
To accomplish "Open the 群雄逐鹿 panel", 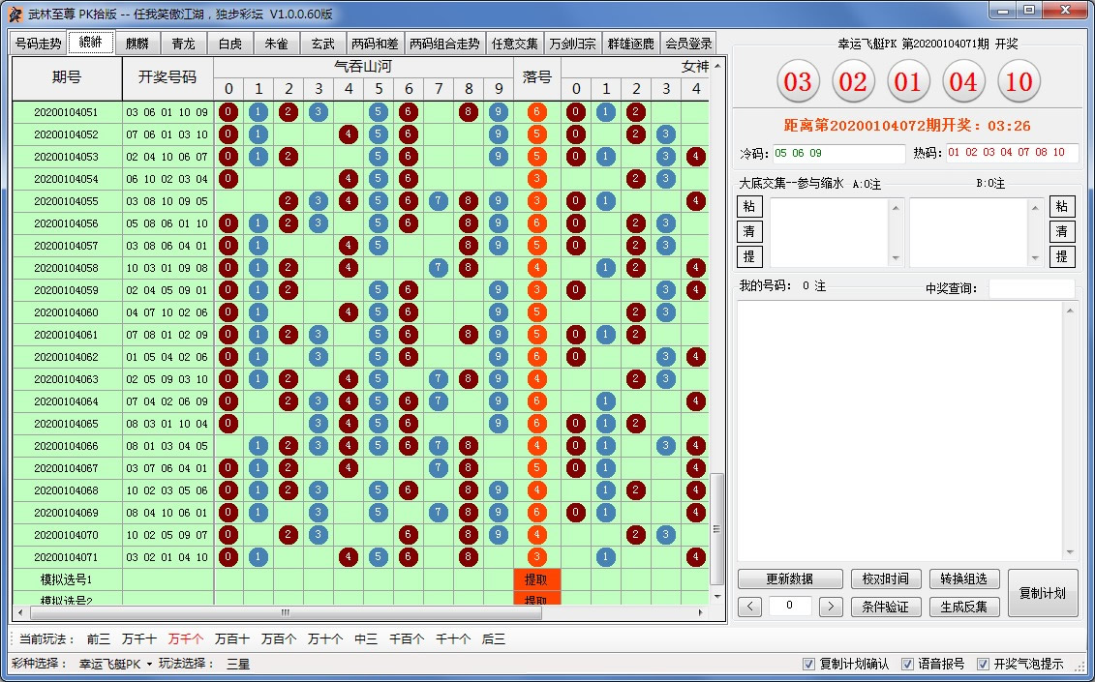I will pyautogui.click(x=630, y=43).
